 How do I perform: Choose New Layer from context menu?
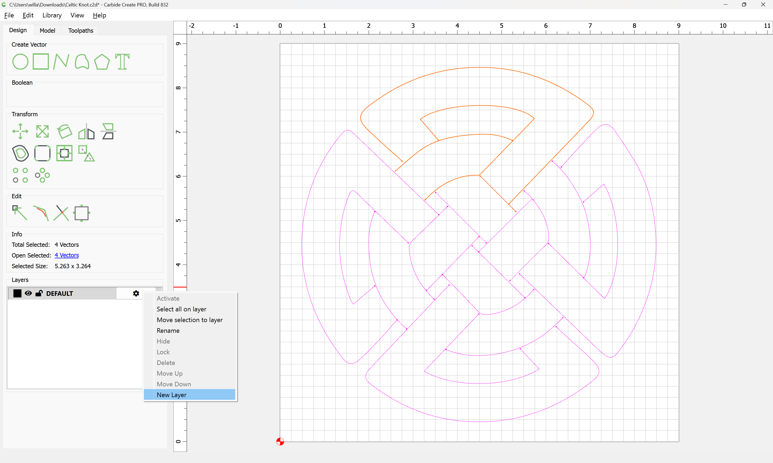click(x=172, y=395)
